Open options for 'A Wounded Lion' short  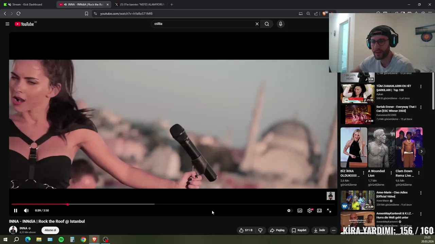[x=391, y=173]
